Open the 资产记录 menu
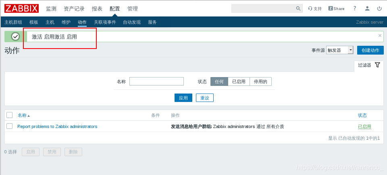This screenshot has width=387, height=175. point(74,8)
